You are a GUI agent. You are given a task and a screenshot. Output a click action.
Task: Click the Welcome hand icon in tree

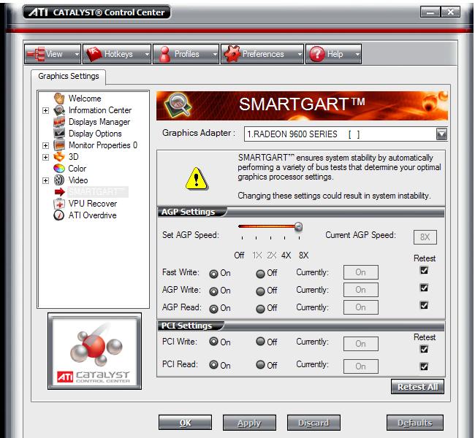[59, 99]
